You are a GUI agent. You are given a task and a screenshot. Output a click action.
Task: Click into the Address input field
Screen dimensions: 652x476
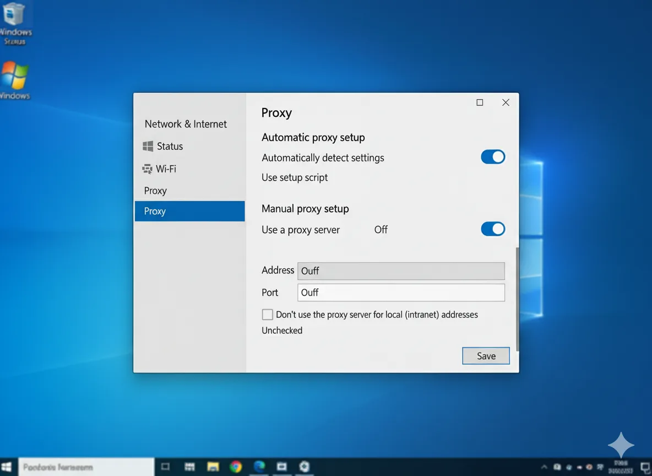401,271
